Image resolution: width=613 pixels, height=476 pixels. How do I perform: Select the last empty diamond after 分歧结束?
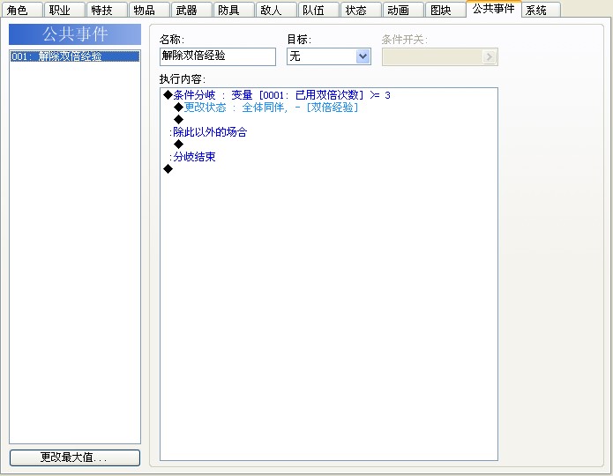pos(168,169)
